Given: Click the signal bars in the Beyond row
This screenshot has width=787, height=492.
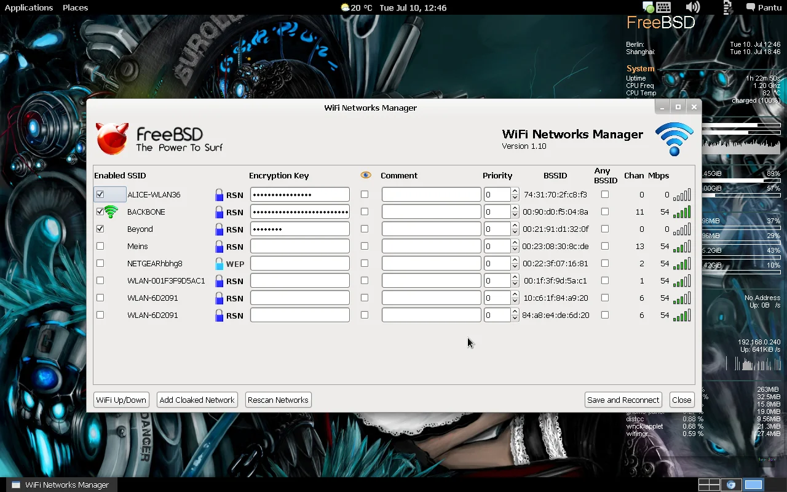Looking at the screenshot, I should click(682, 229).
